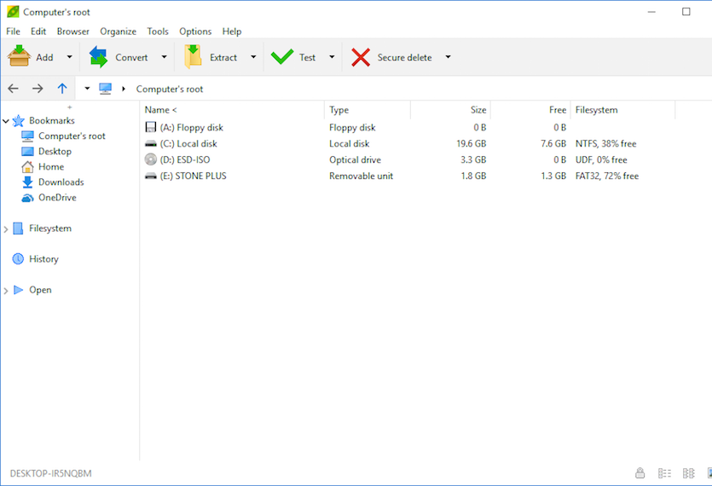Open Computer's root bookmark in sidebar
712x486 pixels.
(63, 136)
